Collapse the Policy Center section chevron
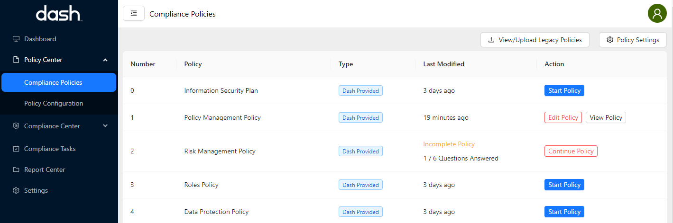The width and height of the screenshot is (673, 223). coord(105,60)
